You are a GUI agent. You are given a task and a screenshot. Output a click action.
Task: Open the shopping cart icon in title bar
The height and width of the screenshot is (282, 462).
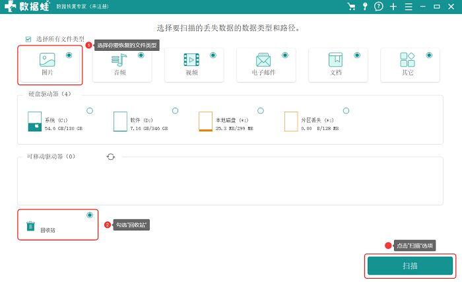pyautogui.click(x=351, y=7)
